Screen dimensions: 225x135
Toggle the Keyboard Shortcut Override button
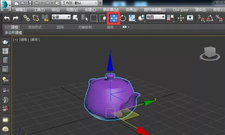coord(190,18)
